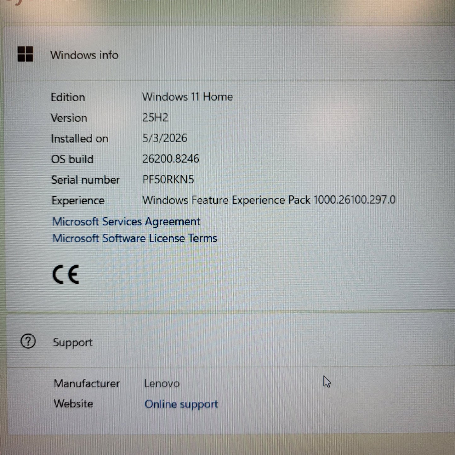
Task: Click the Experience label
Action: coord(78,201)
